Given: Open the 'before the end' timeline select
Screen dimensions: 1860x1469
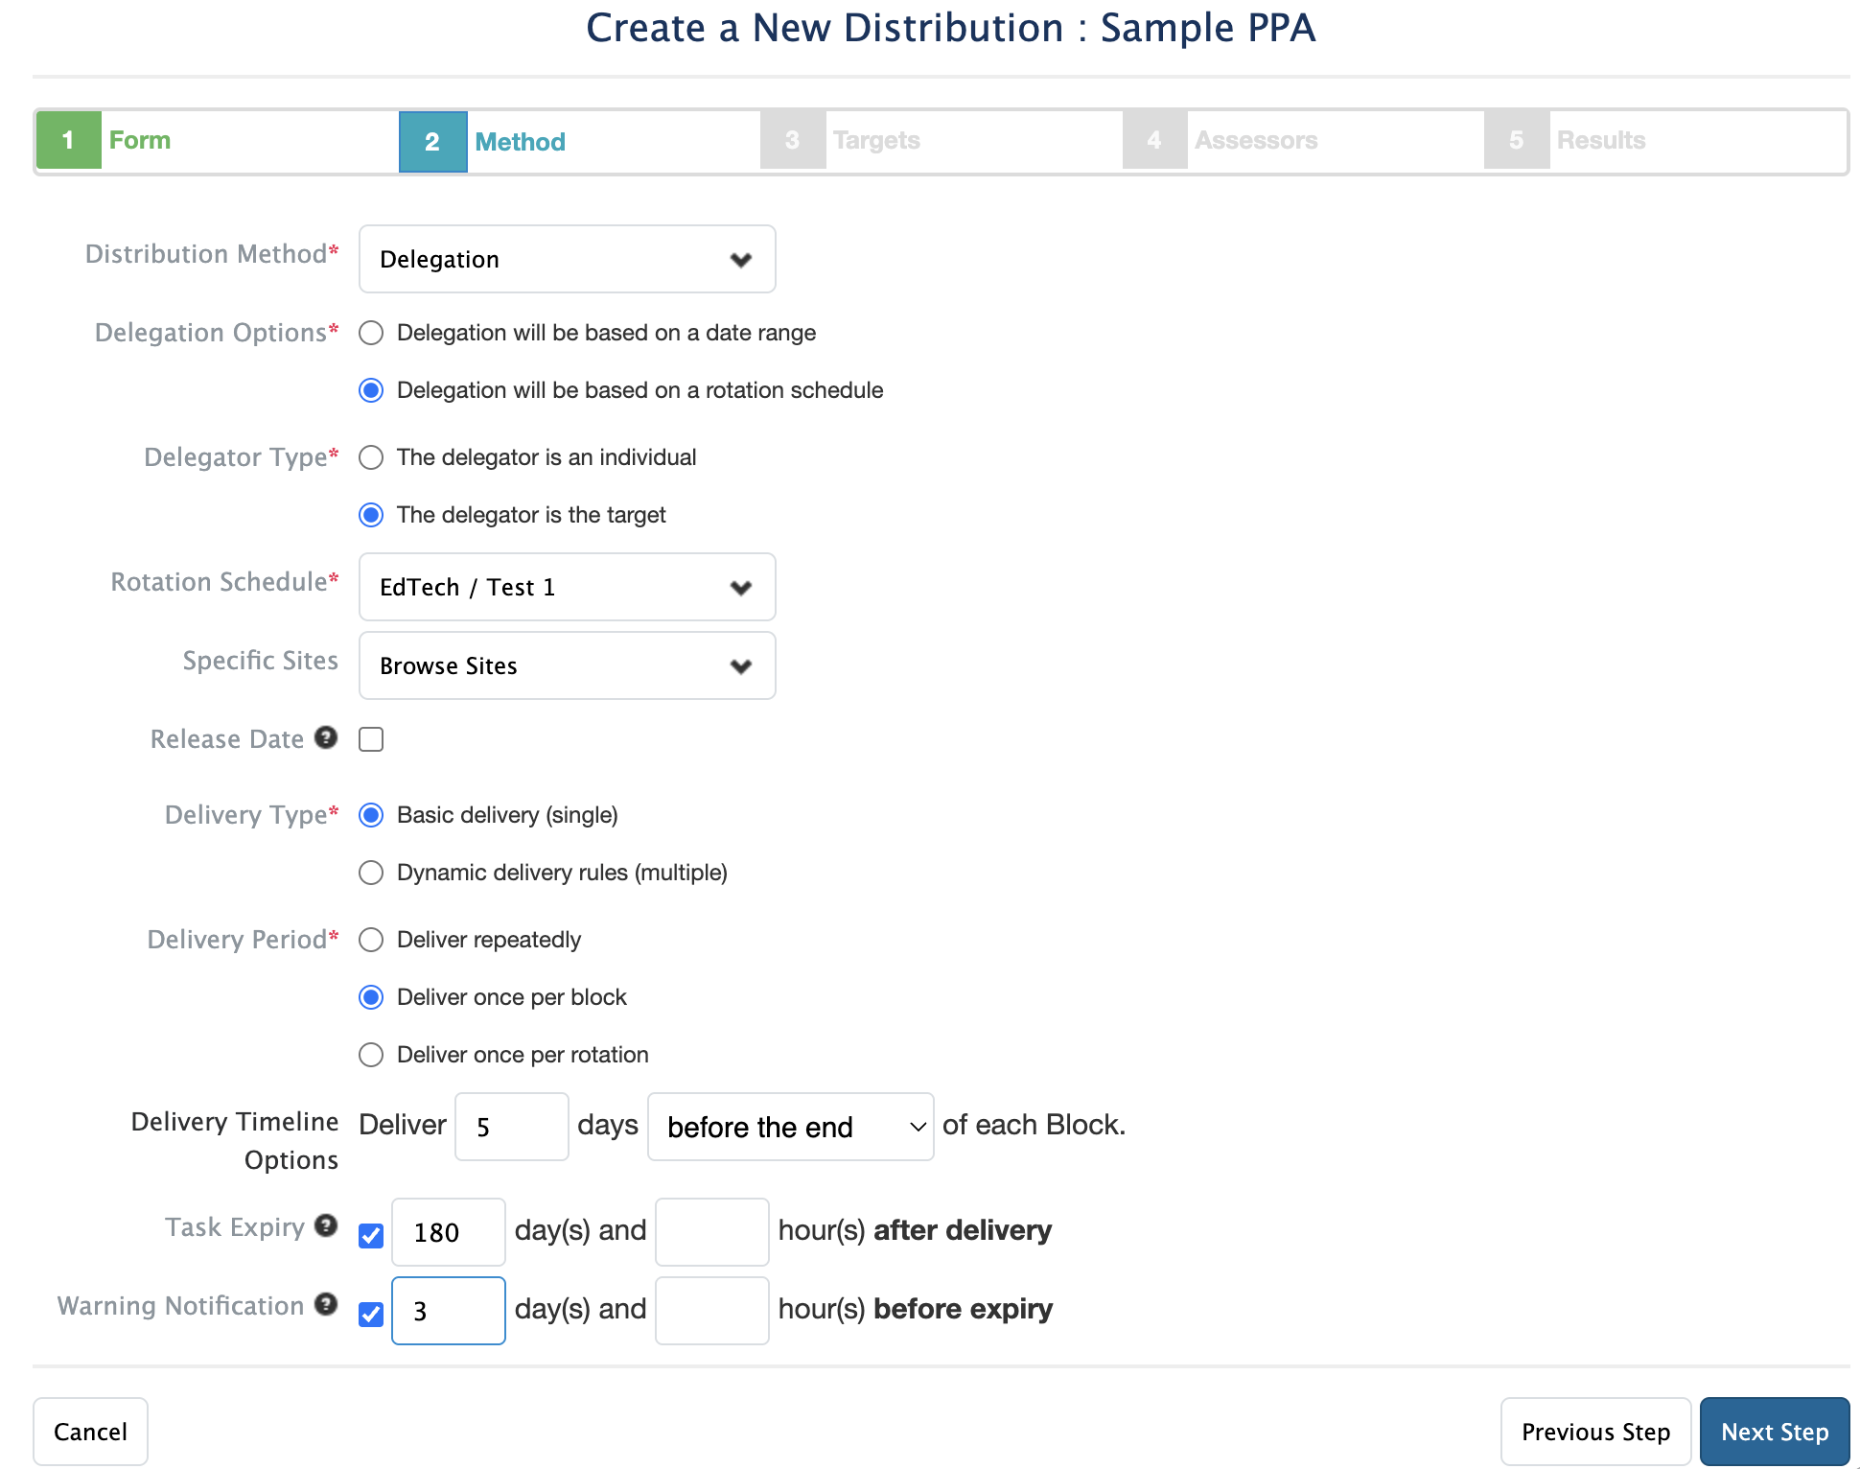Looking at the screenshot, I should tap(790, 1127).
